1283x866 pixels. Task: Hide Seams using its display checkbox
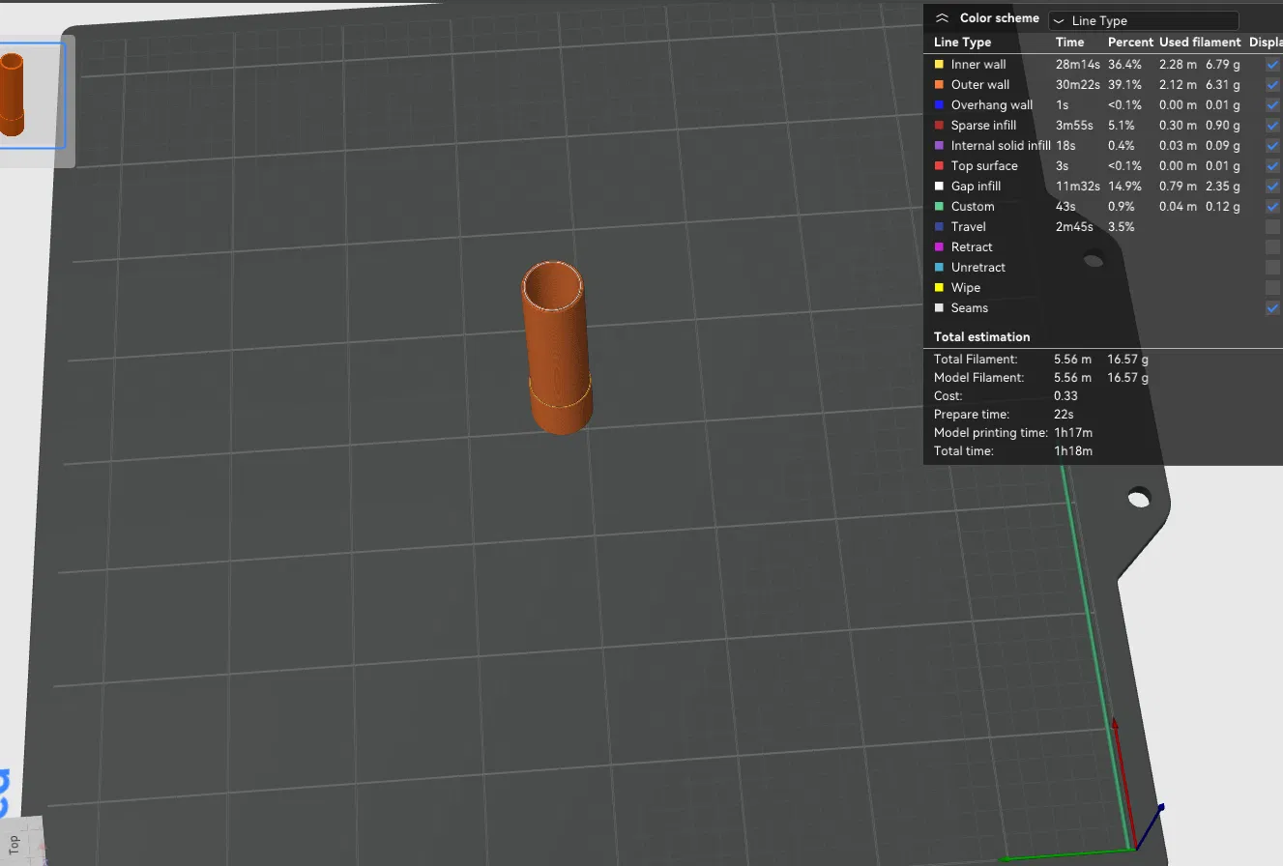tap(1273, 308)
